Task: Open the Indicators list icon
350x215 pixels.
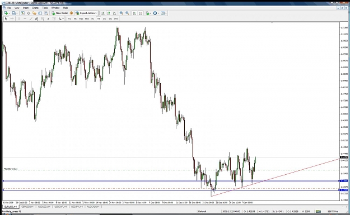Action: [147, 13]
